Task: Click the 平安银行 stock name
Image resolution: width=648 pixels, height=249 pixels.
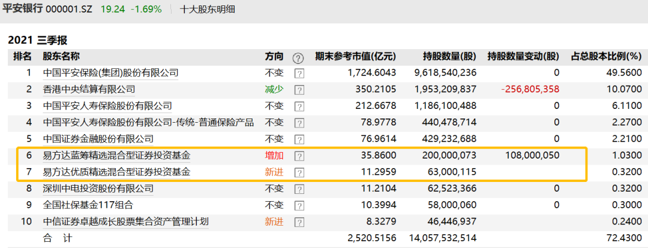Action: (x=22, y=9)
